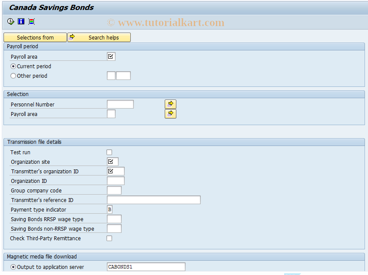The width and height of the screenshot is (368, 275).
Task: Click the Payroll area field under Selection
Action: click(x=111, y=114)
